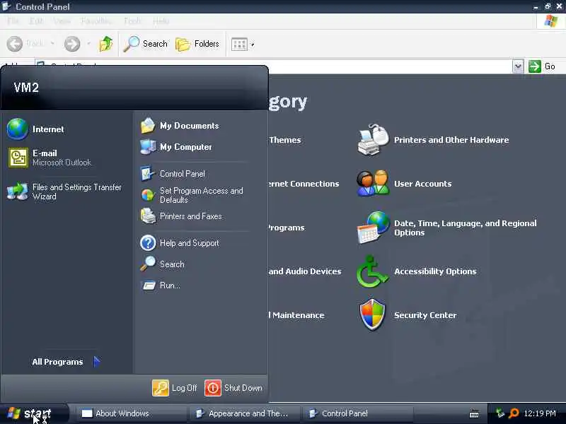
Task: Click the 12:19 PM clock
Action: click(x=540, y=413)
